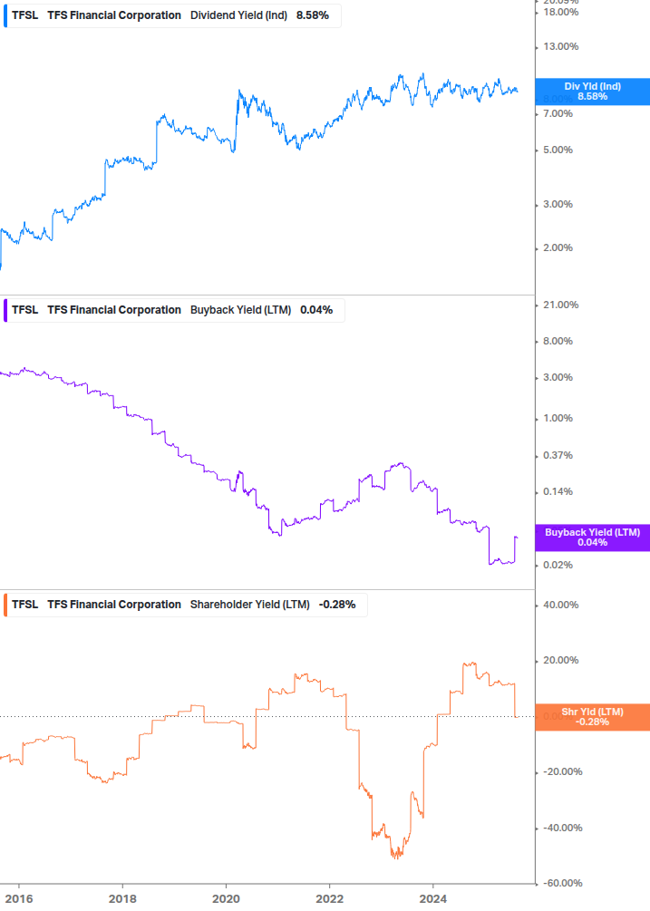
Task: Click the 0.04% value in the buyback legend
Action: (316, 310)
